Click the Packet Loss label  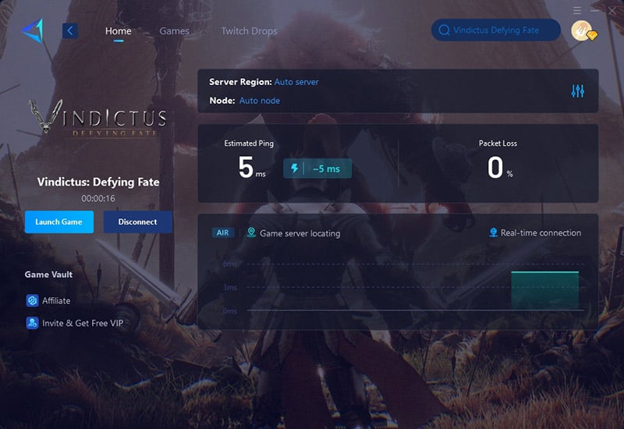[498, 144]
